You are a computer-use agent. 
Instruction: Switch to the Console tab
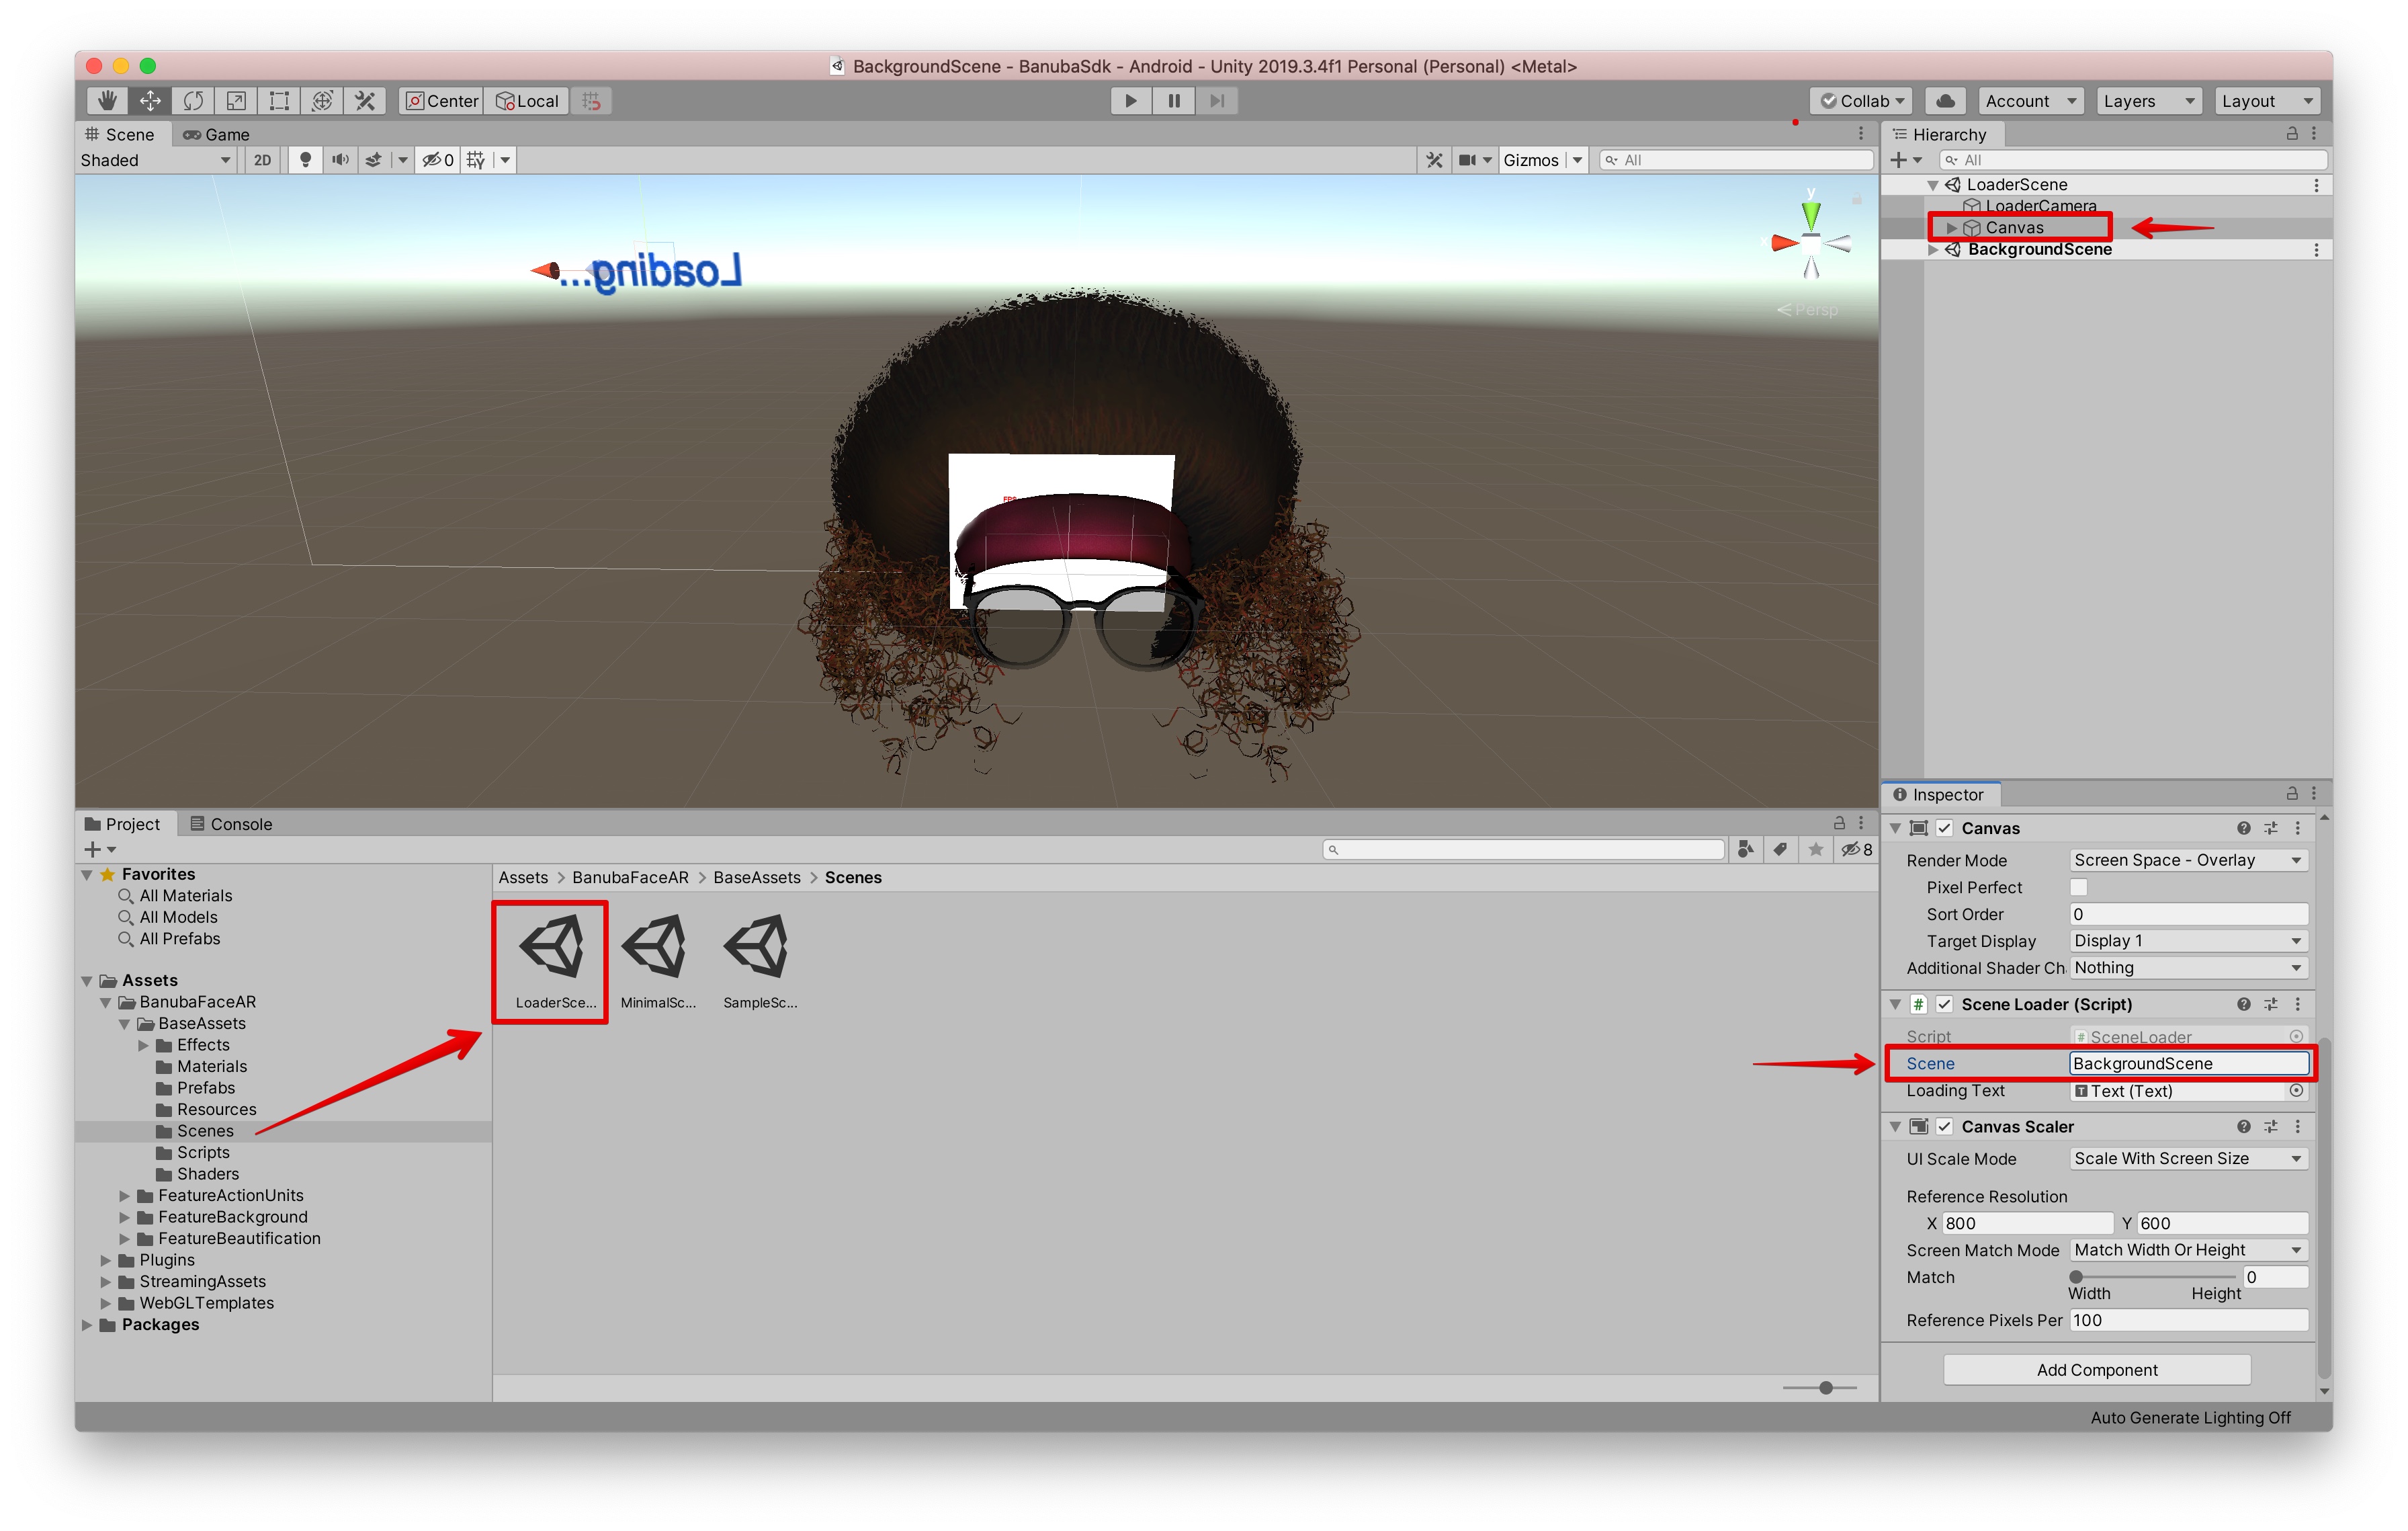tap(232, 824)
